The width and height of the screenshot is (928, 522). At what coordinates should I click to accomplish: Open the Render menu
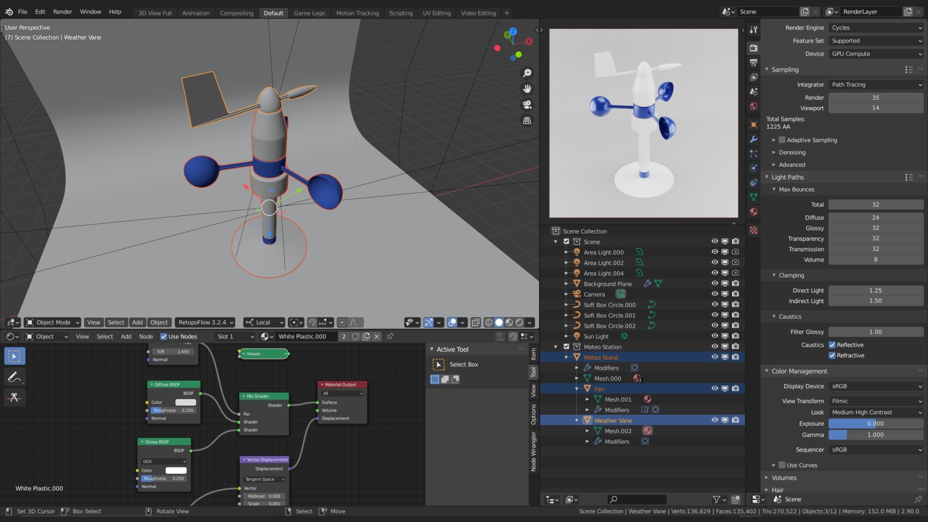point(62,12)
